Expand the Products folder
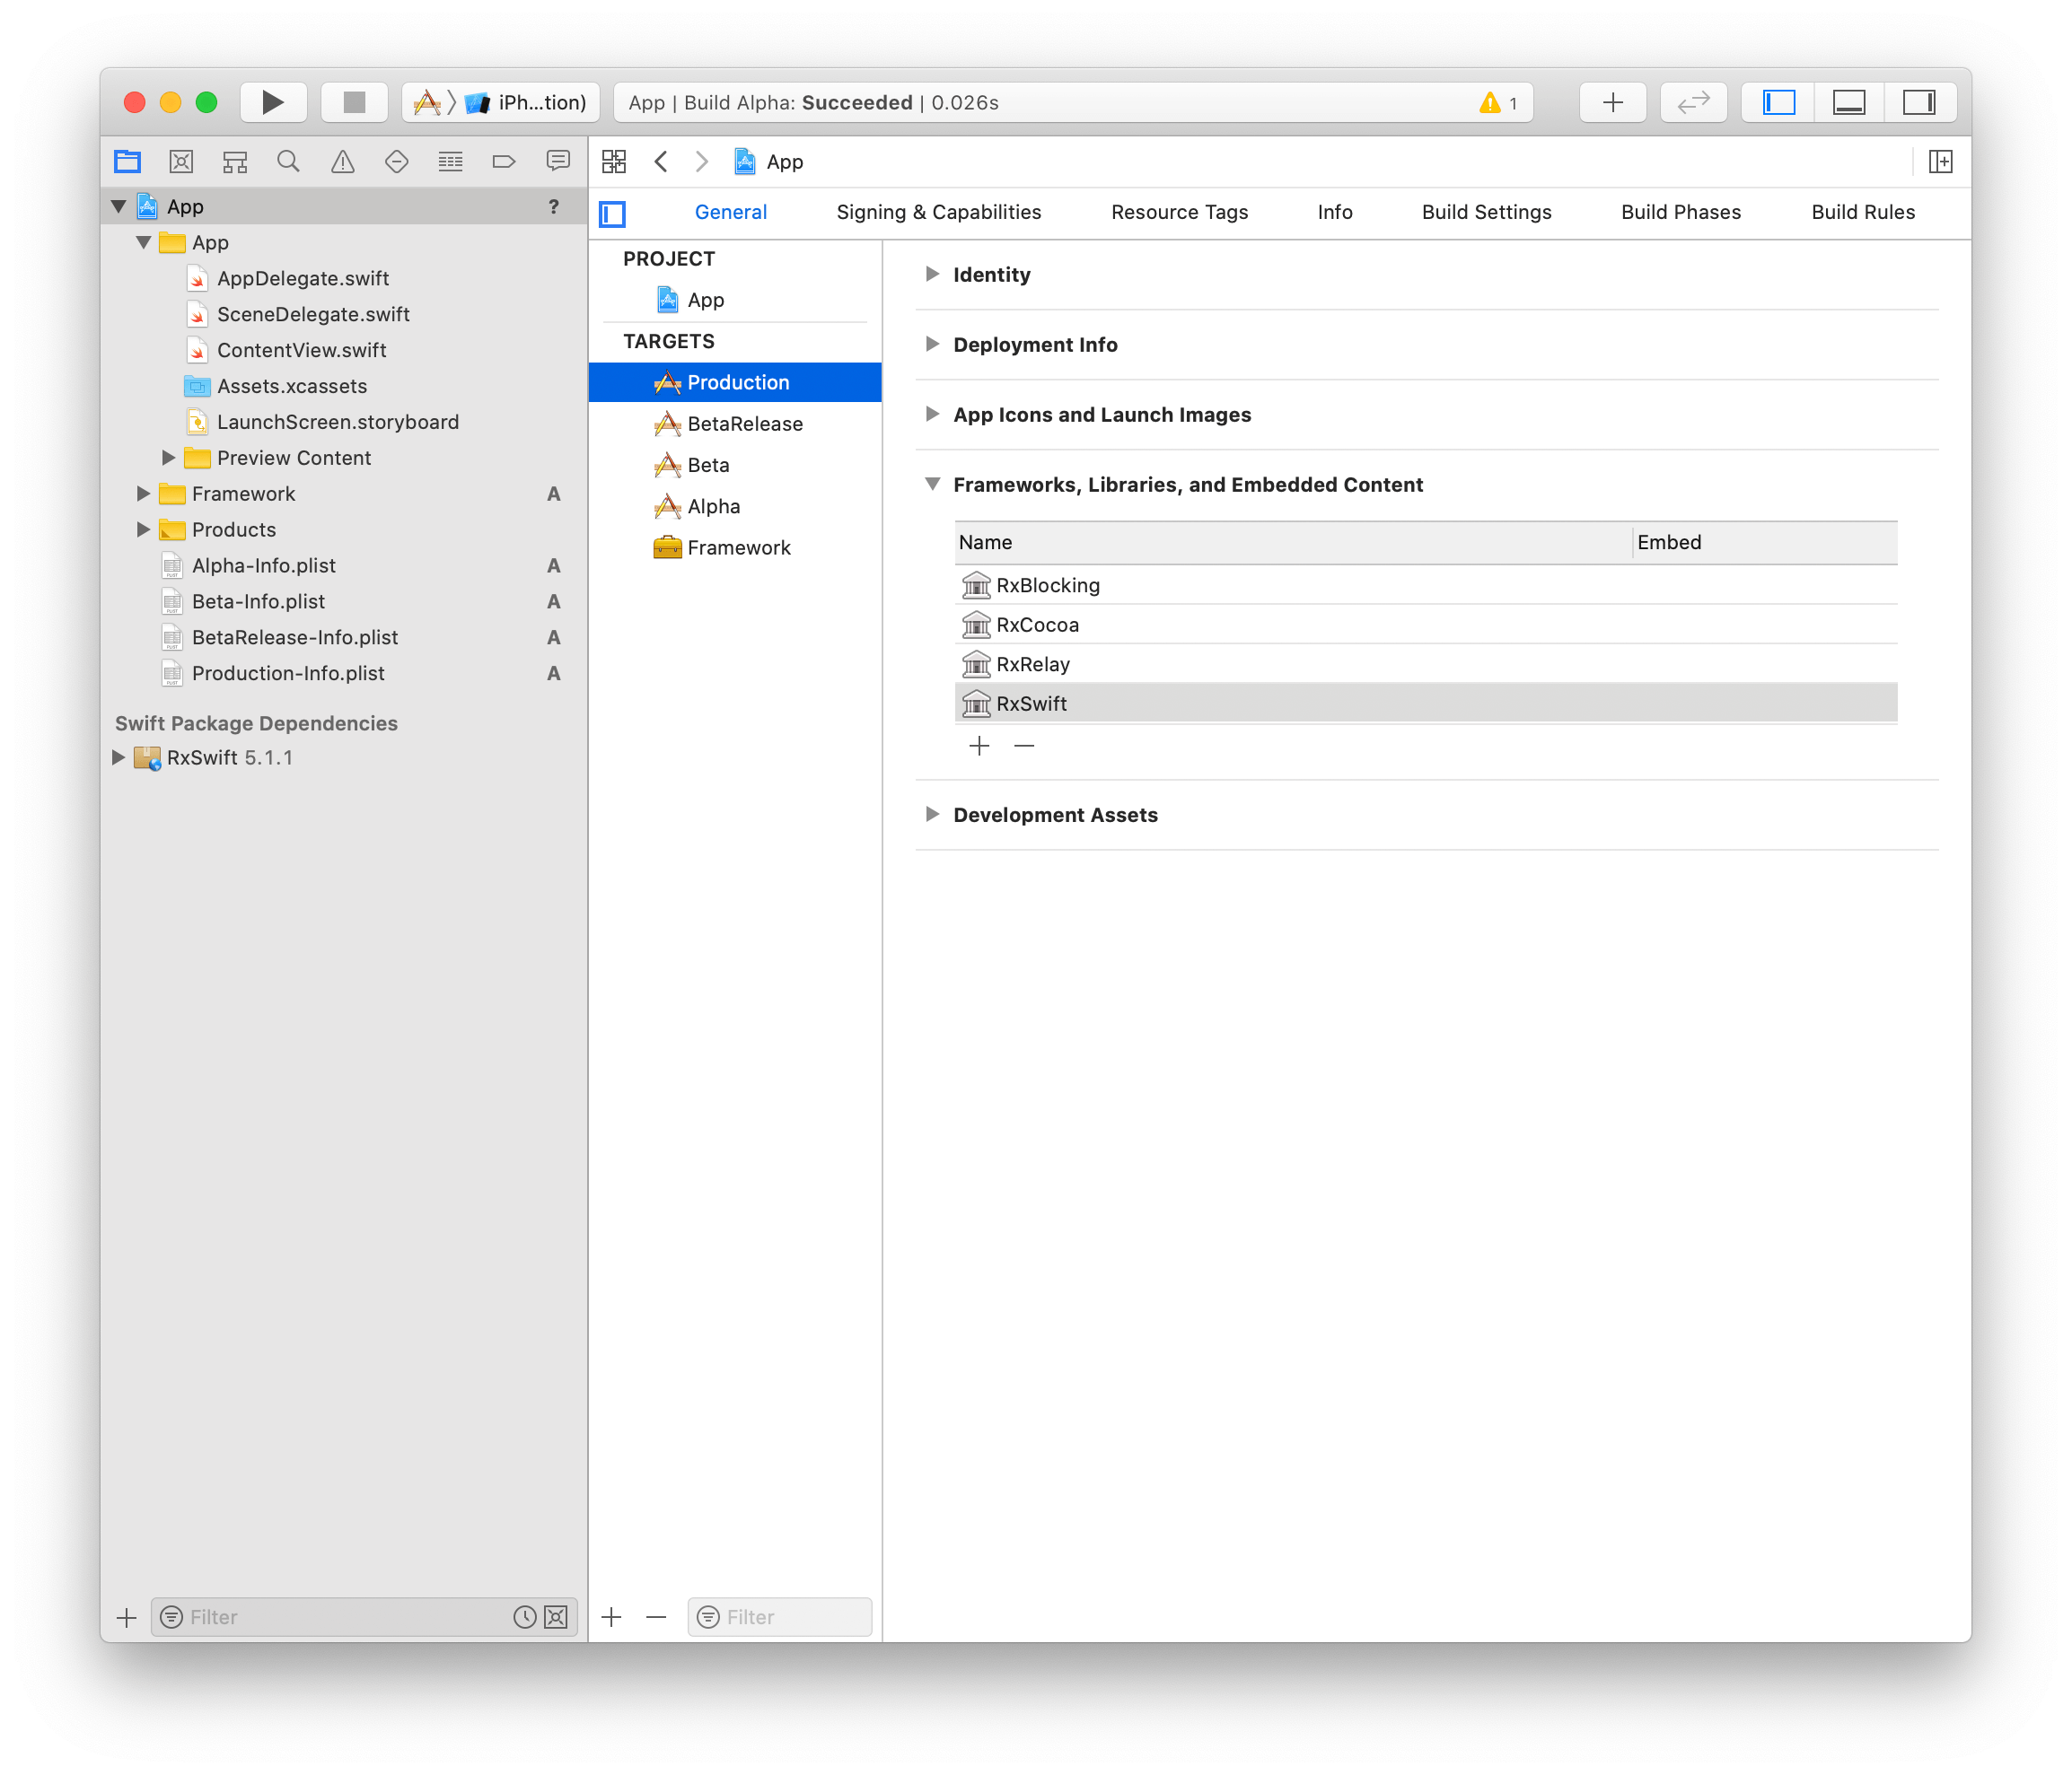The width and height of the screenshot is (2072, 1775). 143,529
